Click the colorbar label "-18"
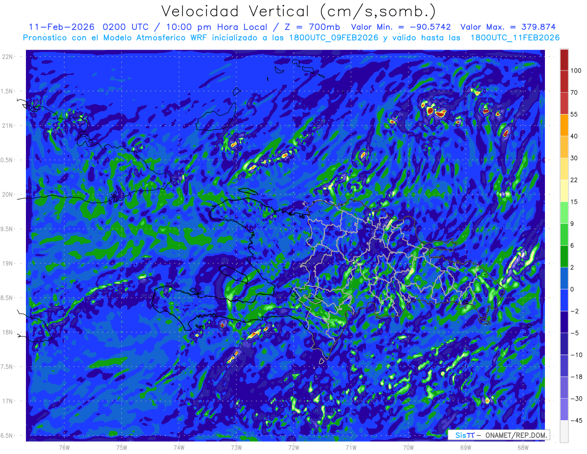 pyautogui.click(x=576, y=377)
